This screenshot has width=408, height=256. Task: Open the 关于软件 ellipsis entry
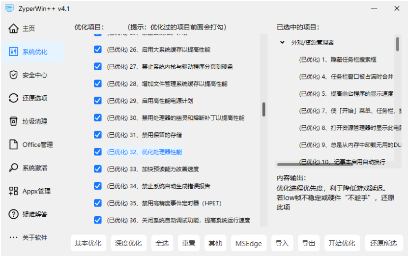[14, 237]
